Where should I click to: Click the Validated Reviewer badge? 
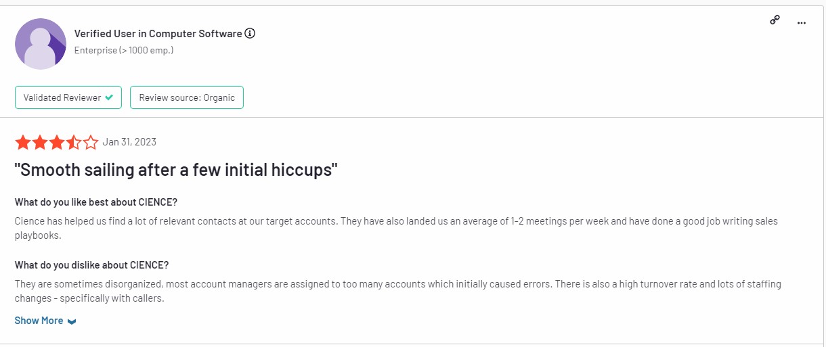68,97
